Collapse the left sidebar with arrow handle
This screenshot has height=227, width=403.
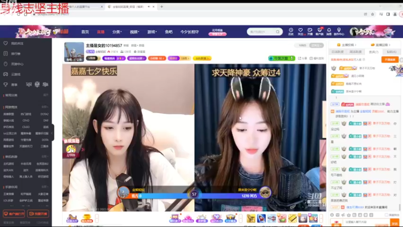point(52,133)
